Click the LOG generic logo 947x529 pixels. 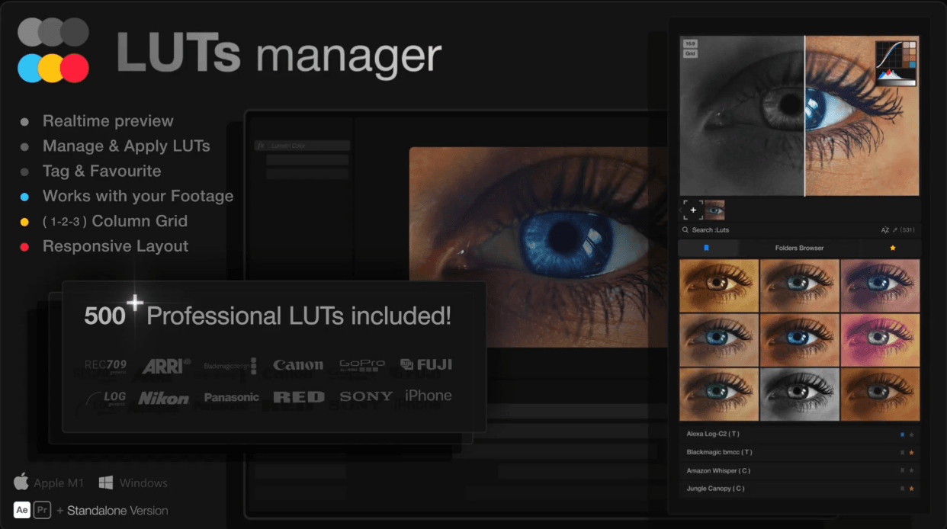106,398
